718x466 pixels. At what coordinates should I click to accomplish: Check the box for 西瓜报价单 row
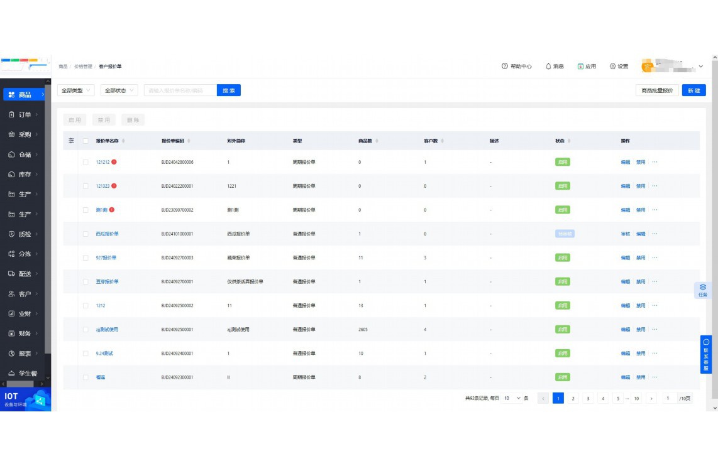pos(86,234)
